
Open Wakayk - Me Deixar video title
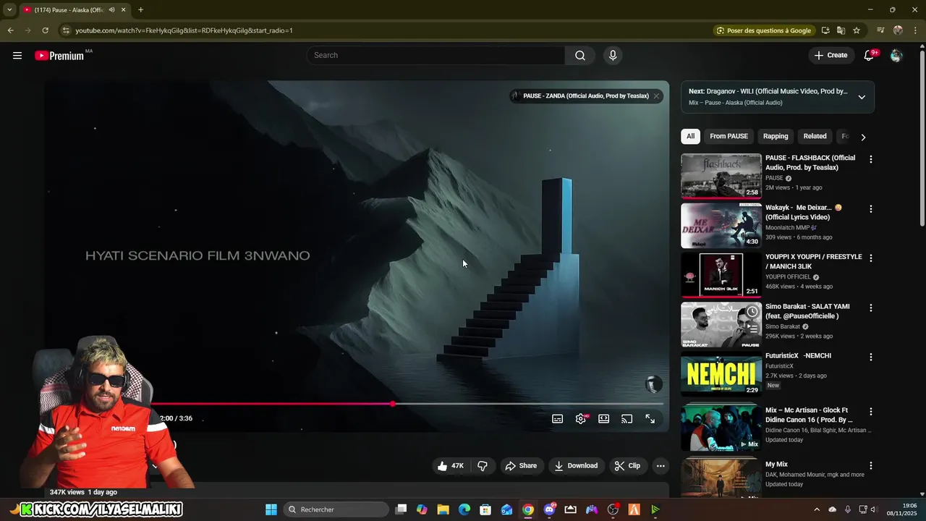pyautogui.click(x=804, y=212)
